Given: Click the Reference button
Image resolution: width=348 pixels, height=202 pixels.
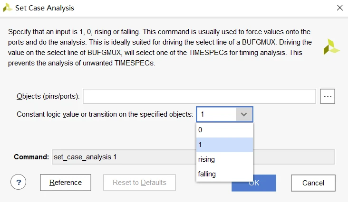Looking at the screenshot, I should (x=66, y=183).
